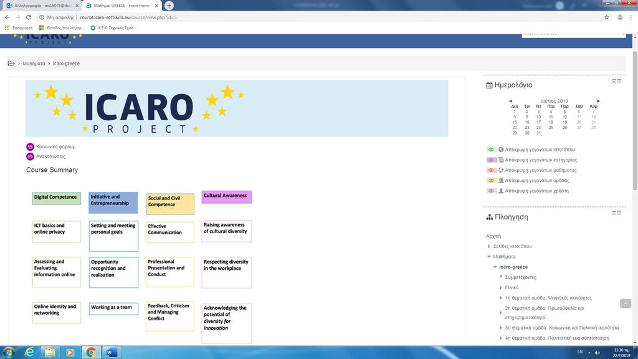Click the course search field
This screenshot has height=359, width=638.
pyautogui.click(x=574, y=35)
